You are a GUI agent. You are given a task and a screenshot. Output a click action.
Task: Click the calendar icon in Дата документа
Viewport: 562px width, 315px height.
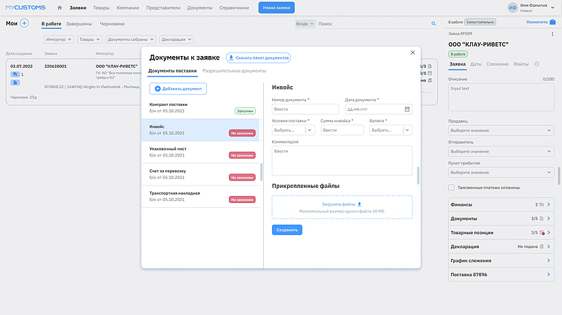407,109
